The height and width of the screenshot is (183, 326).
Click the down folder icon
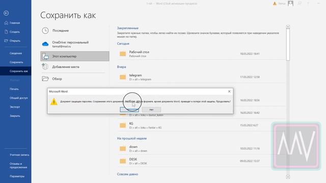(x=123, y=148)
